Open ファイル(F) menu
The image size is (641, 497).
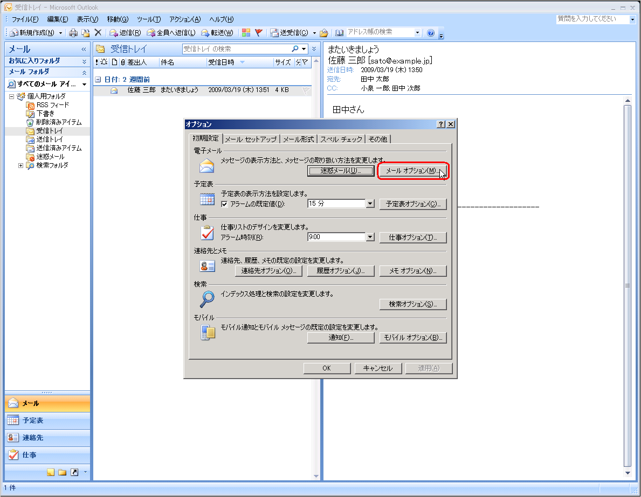coord(25,19)
